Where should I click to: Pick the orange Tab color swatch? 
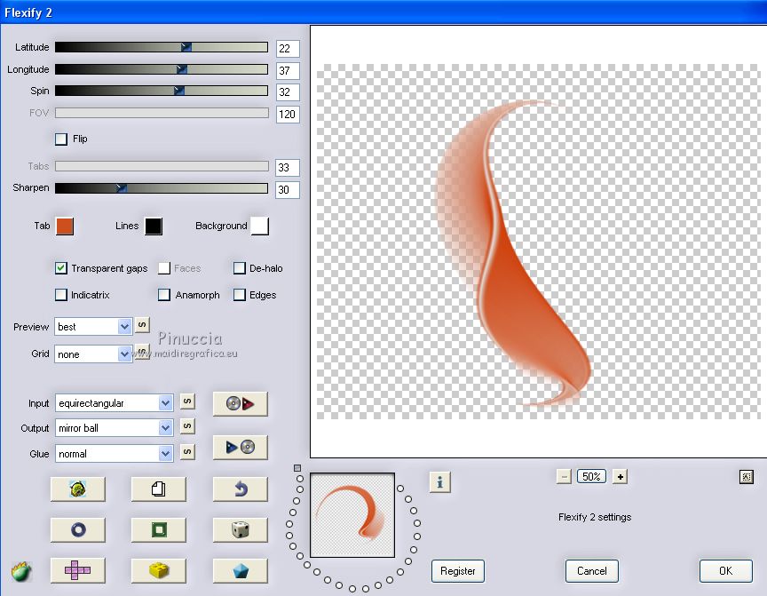click(x=65, y=226)
